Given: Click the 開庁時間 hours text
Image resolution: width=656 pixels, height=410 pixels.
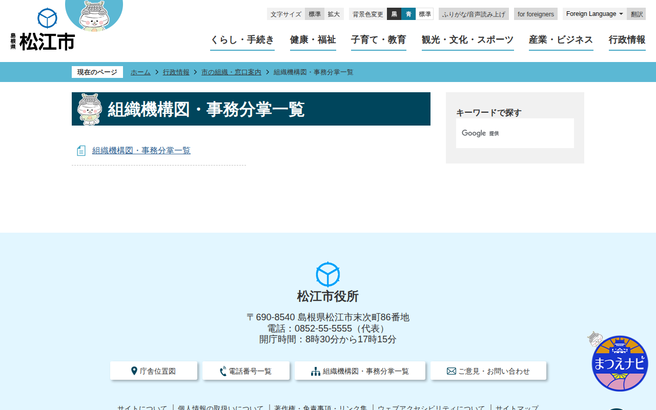Looking at the screenshot, I should [x=328, y=339].
